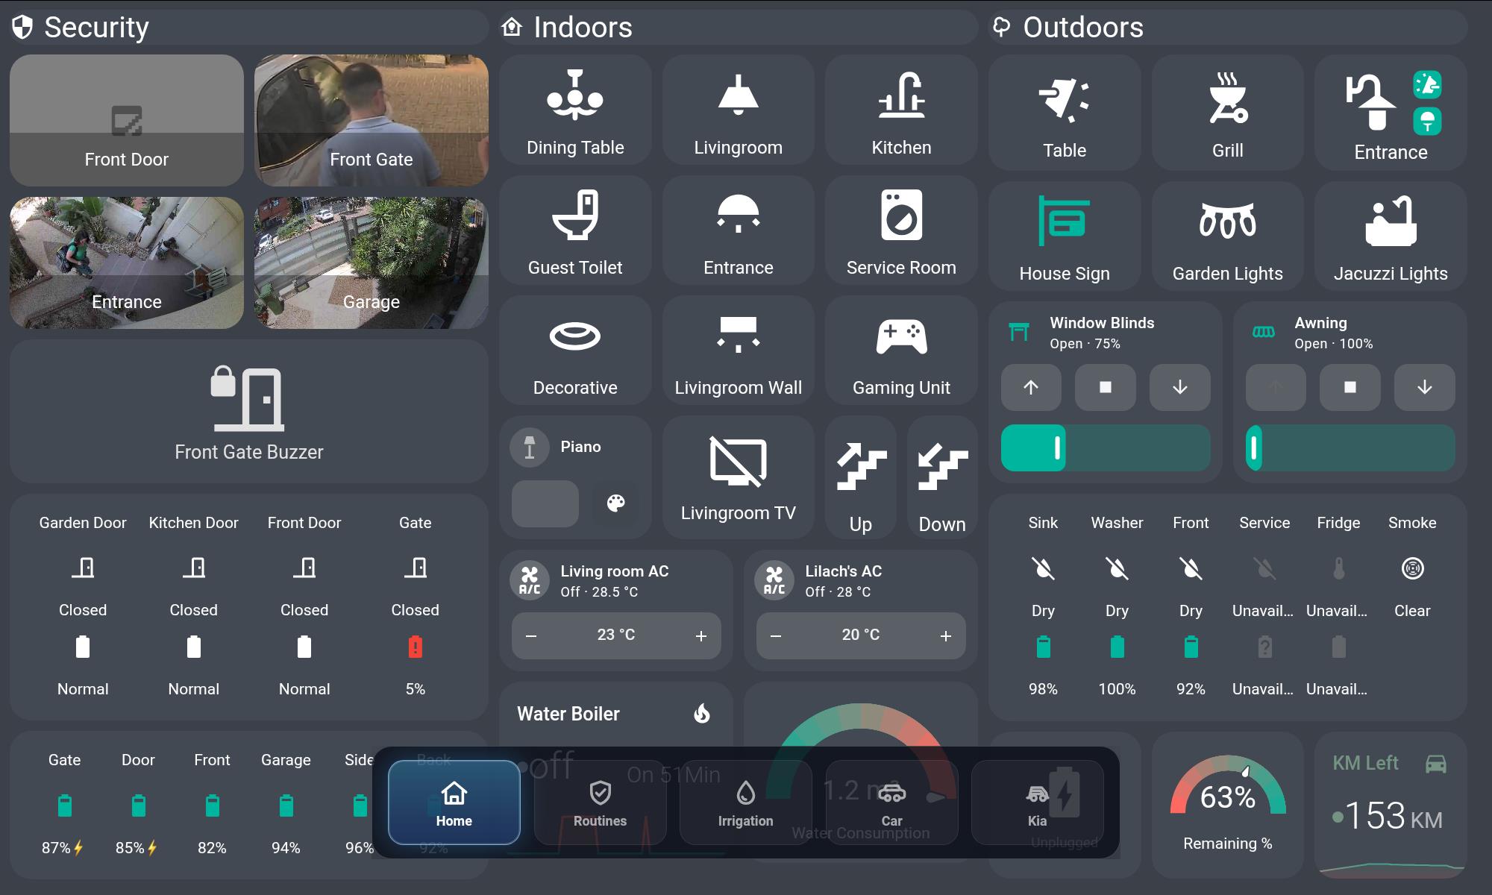Raise the Window Blinds with up arrow
The image size is (1492, 895).
point(1031,387)
